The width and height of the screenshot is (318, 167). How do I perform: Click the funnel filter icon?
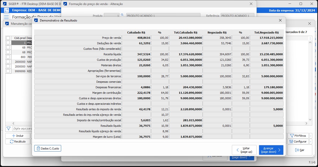[8, 128]
